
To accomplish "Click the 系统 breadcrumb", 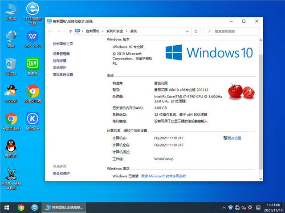I will (x=134, y=31).
